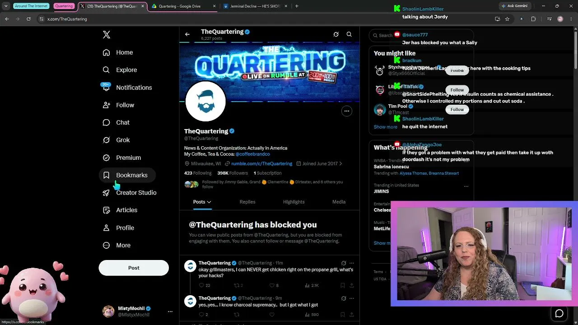
Task: Click the search icon in profile header
Action: (349, 34)
